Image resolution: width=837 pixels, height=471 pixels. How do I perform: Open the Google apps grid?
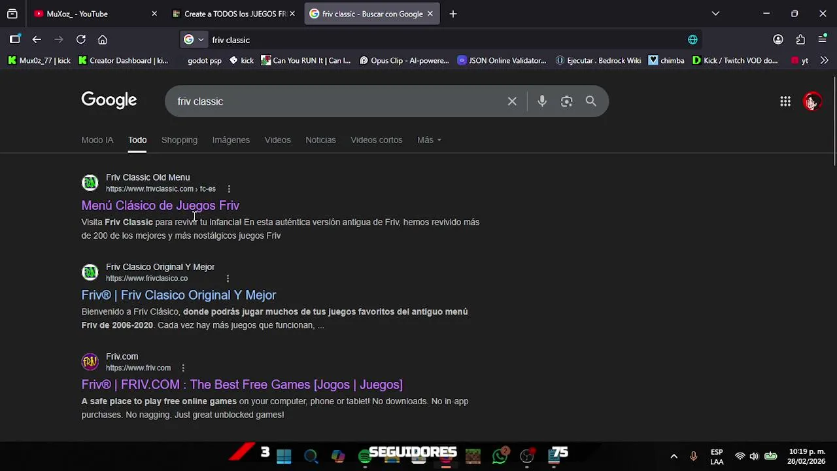(x=785, y=101)
